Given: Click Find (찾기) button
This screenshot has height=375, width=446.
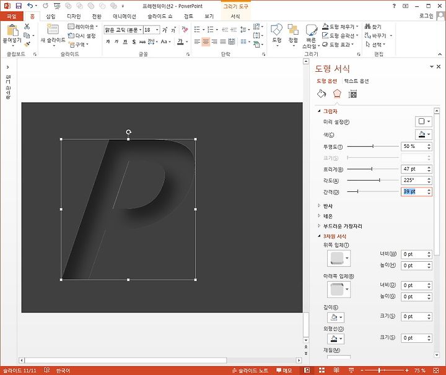Looking at the screenshot, I should coord(373,27).
